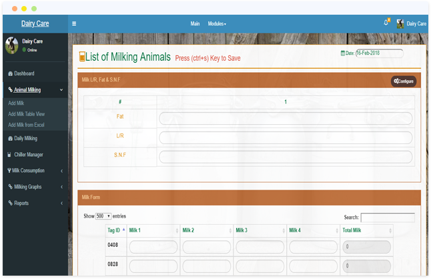The image size is (431, 279).
Task: Open Add Milk from Excel
Action: tap(26, 125)
